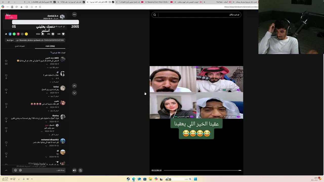Open Windows Start menu
The height and width of the screenshot is (182, 324).
195,179
